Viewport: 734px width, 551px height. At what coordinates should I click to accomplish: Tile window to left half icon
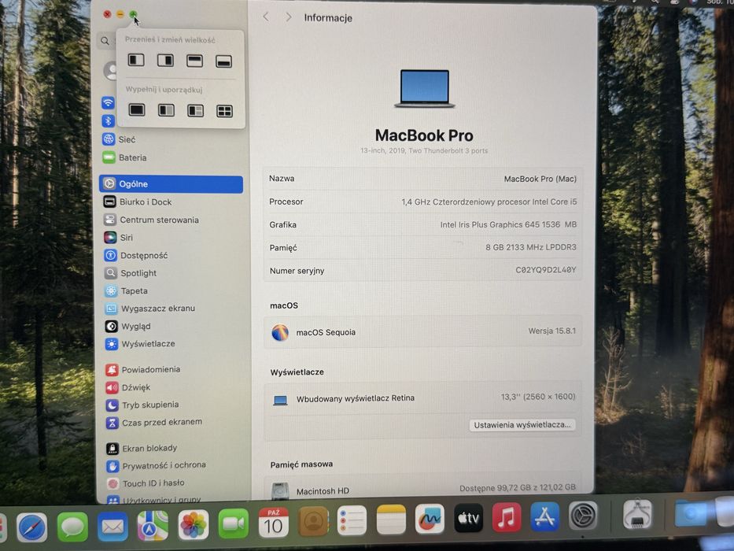136,60
